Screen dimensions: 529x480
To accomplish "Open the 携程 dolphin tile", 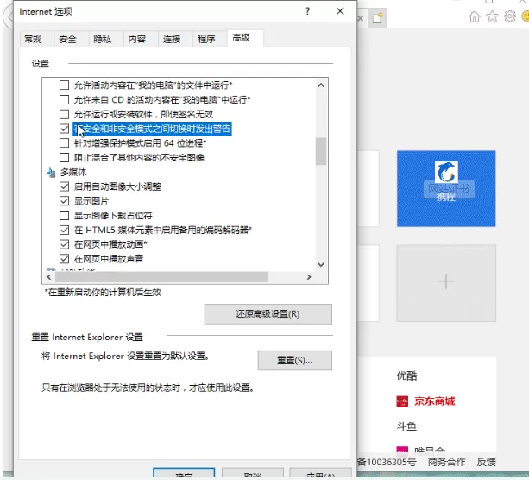I will (x=446, y=188).
